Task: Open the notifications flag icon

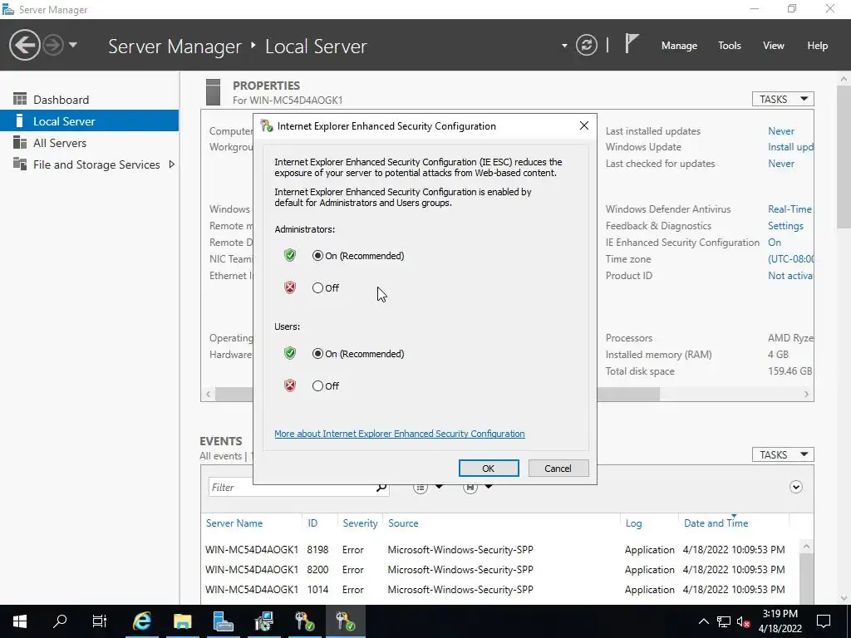Action: [632, 44]
